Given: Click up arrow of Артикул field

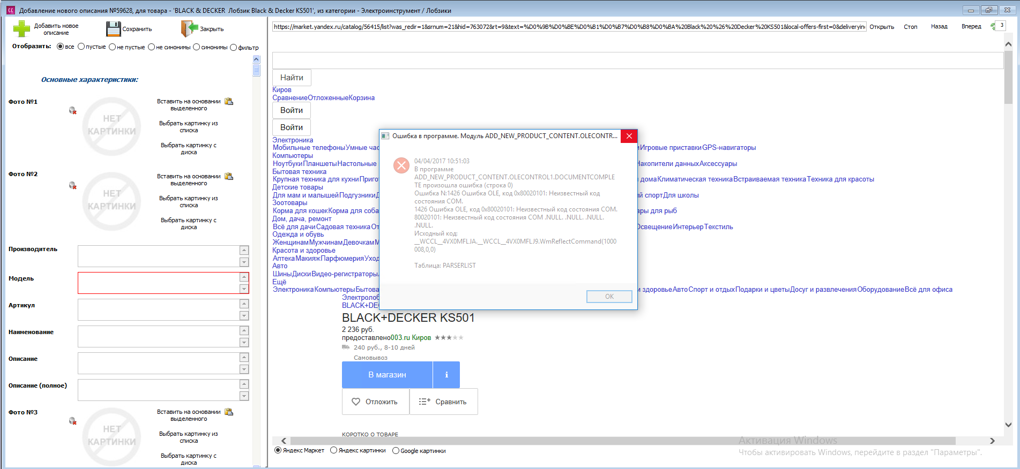Looking at the screenshot, I should (x=244, y=304).
